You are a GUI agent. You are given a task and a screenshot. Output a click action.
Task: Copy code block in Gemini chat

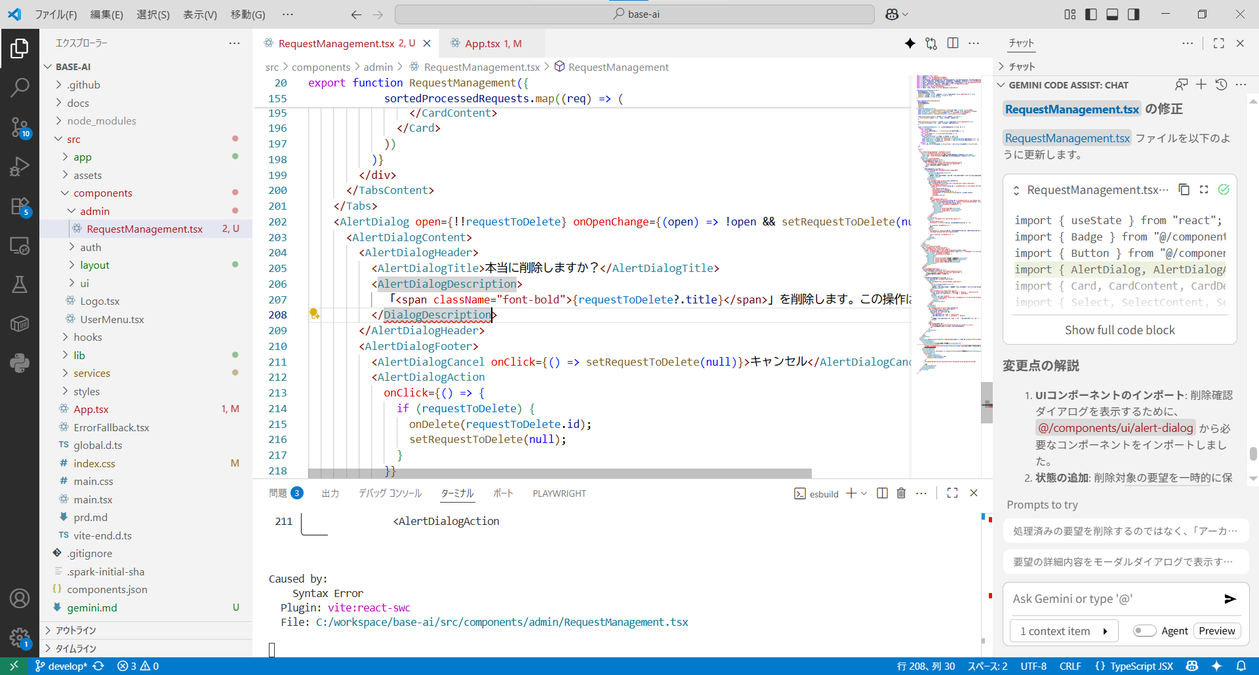click(1184, 190)
